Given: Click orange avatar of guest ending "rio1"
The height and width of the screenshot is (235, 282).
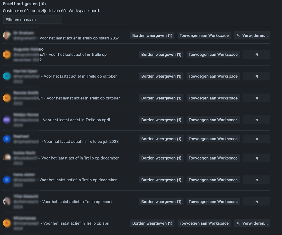Looking at the screenshot, I should [7, 55].
